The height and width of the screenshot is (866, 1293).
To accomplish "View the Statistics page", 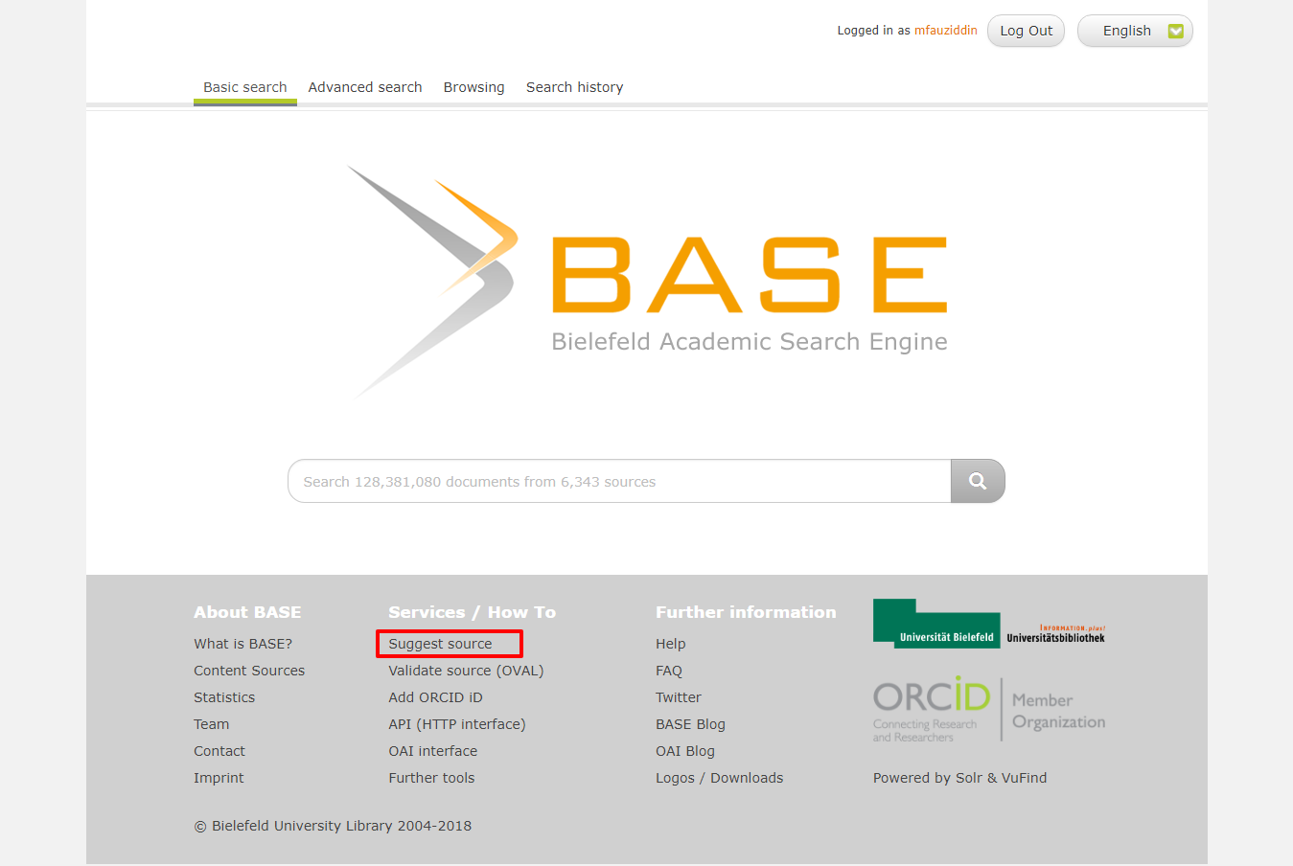I will (224, 697).
